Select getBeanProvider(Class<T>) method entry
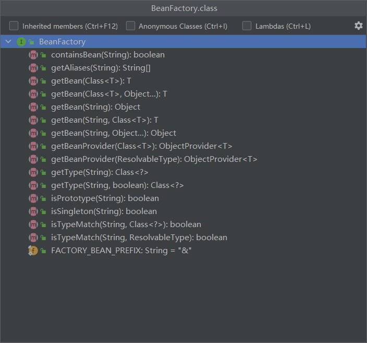This screenshot has height=343, width=367. click(x=141, y=146)
